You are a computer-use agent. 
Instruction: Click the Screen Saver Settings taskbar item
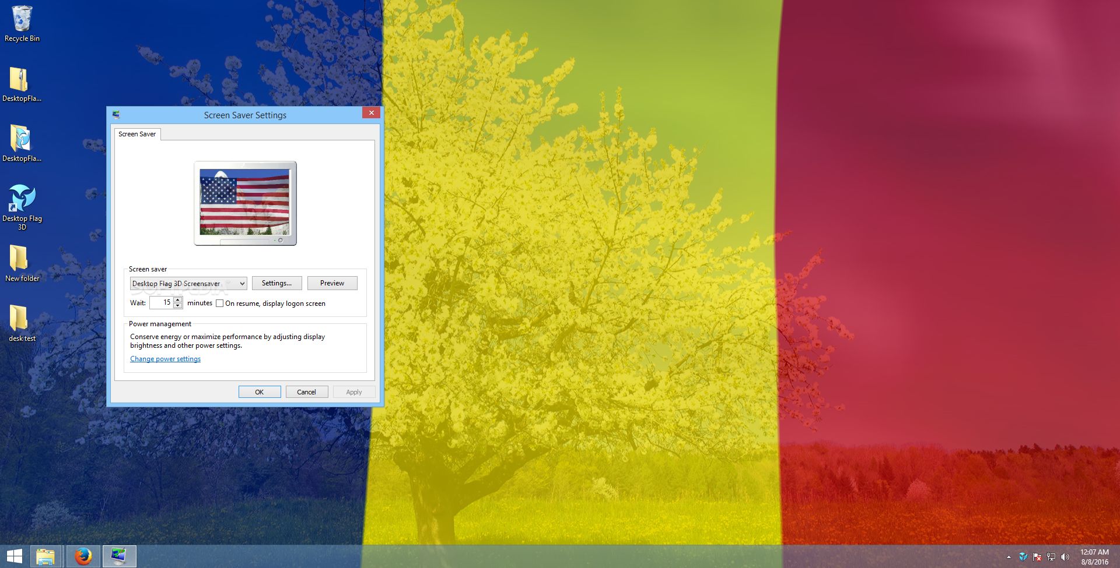(119, 557)
